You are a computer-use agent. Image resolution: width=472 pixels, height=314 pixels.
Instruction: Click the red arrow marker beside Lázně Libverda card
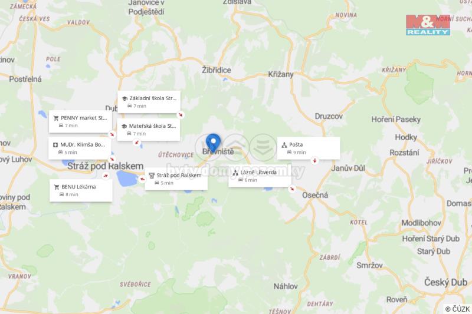[x=291, y=189]
